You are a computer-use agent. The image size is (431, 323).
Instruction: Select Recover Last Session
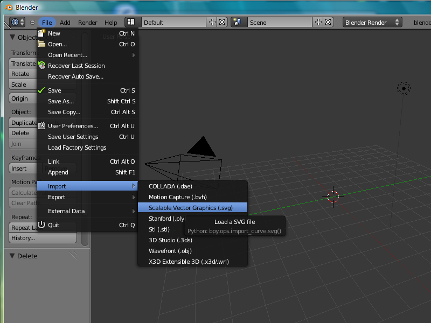pyautogui.click(x=87, y=66)
